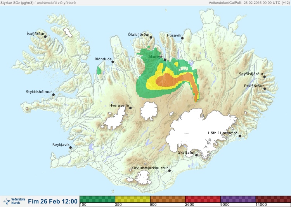
Task: Click the Húsavík town marker dot
Action: click(x=182, y=38)
